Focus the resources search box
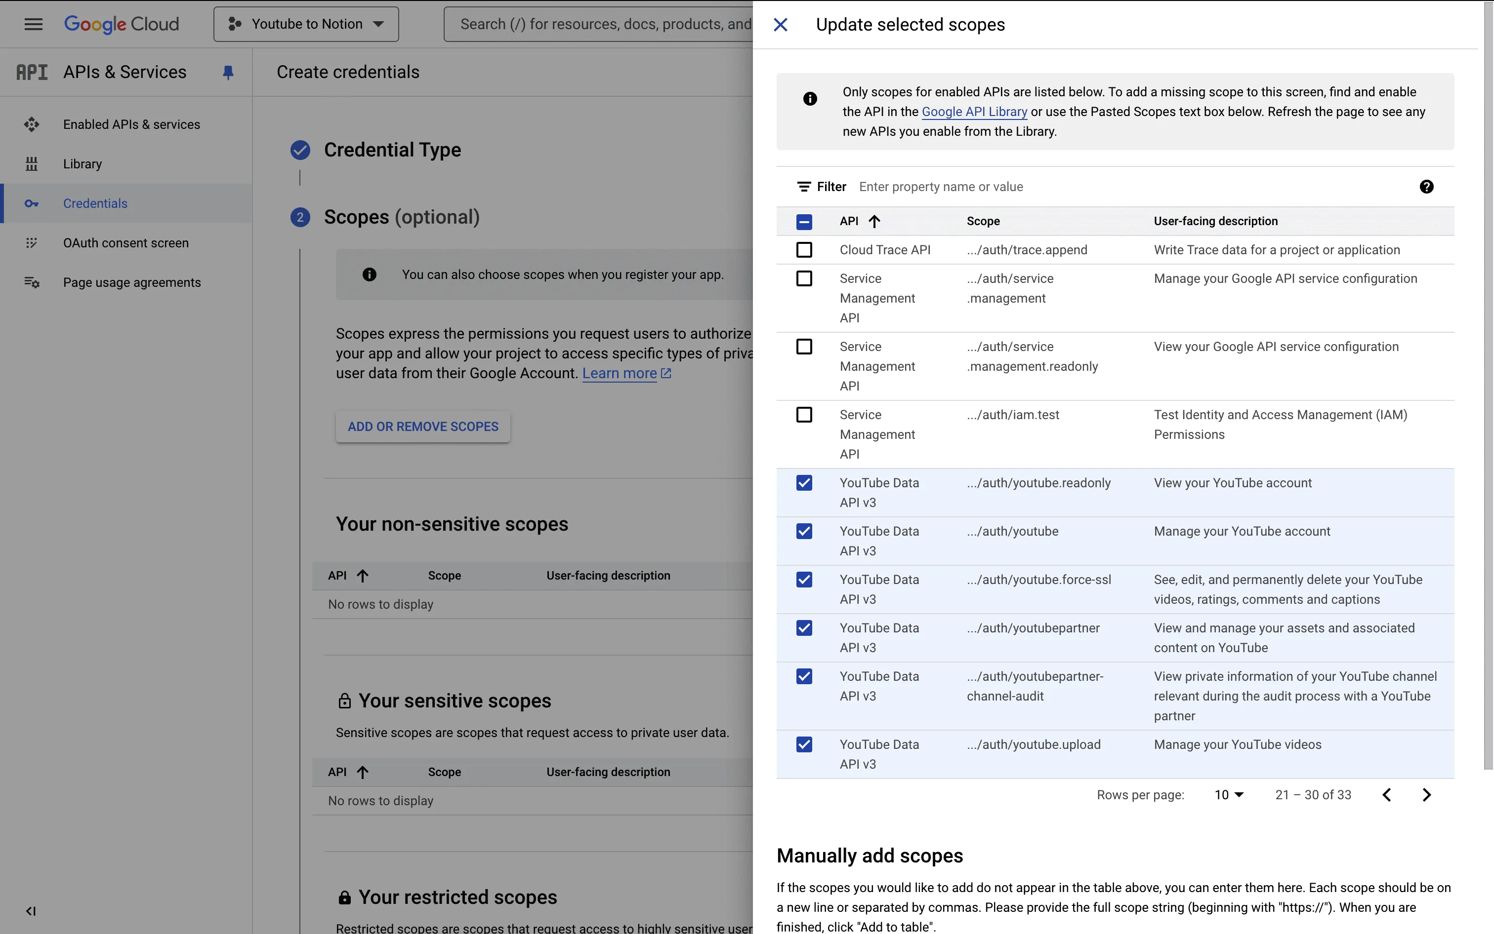1494x934 pixels. 598,24
